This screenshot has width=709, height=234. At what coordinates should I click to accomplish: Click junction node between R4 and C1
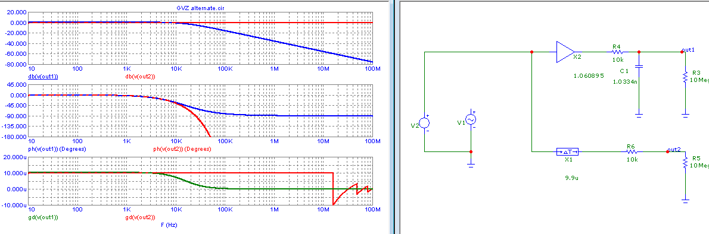click(639, 52)
